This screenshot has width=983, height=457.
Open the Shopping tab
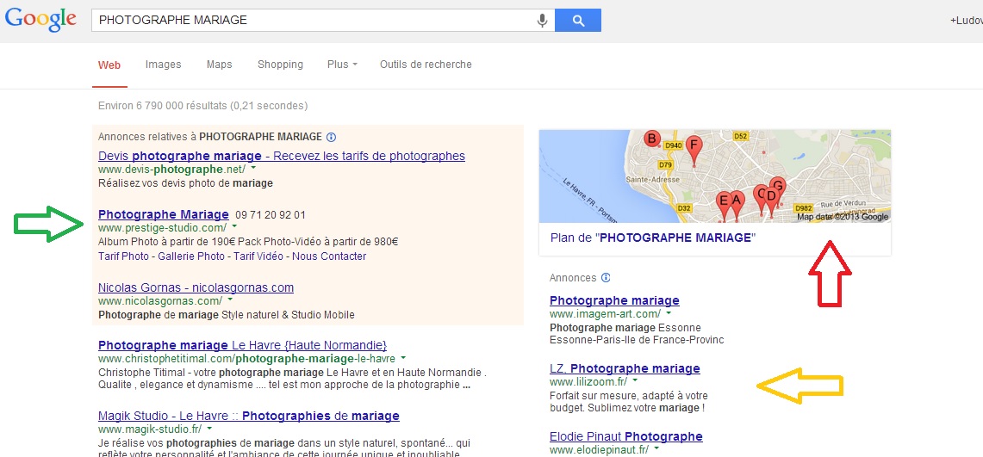coord(280,65)
